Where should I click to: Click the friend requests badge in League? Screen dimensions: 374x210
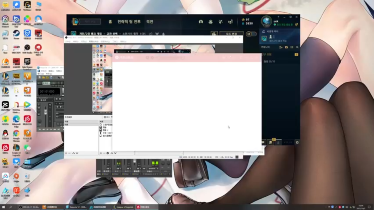tap(296, 55)
